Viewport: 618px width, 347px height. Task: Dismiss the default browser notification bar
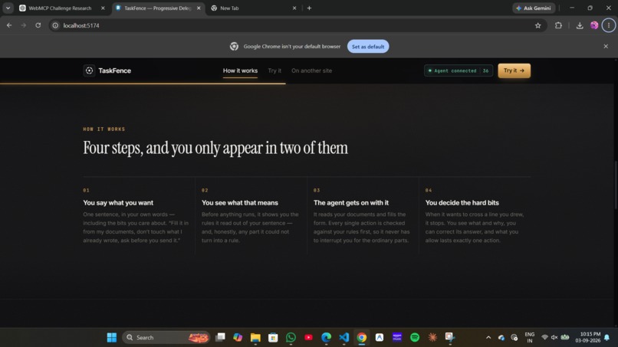click(606, 46)
